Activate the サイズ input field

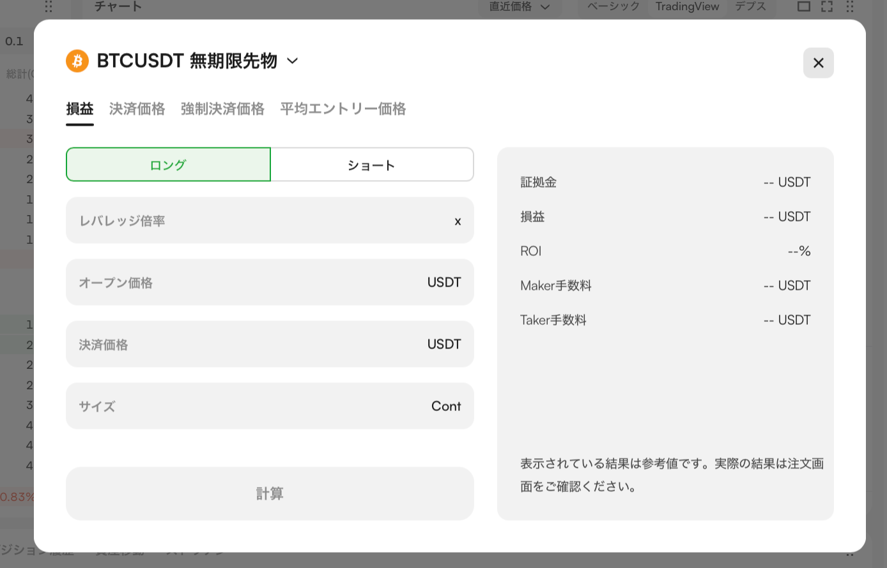click(x=270, y=406)
